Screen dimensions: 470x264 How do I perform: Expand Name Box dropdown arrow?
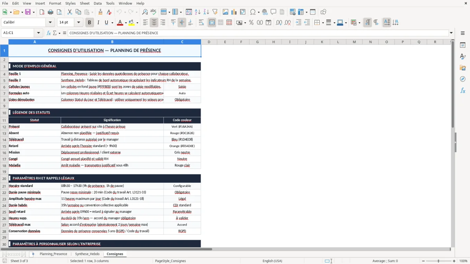[x=38, y=33]
